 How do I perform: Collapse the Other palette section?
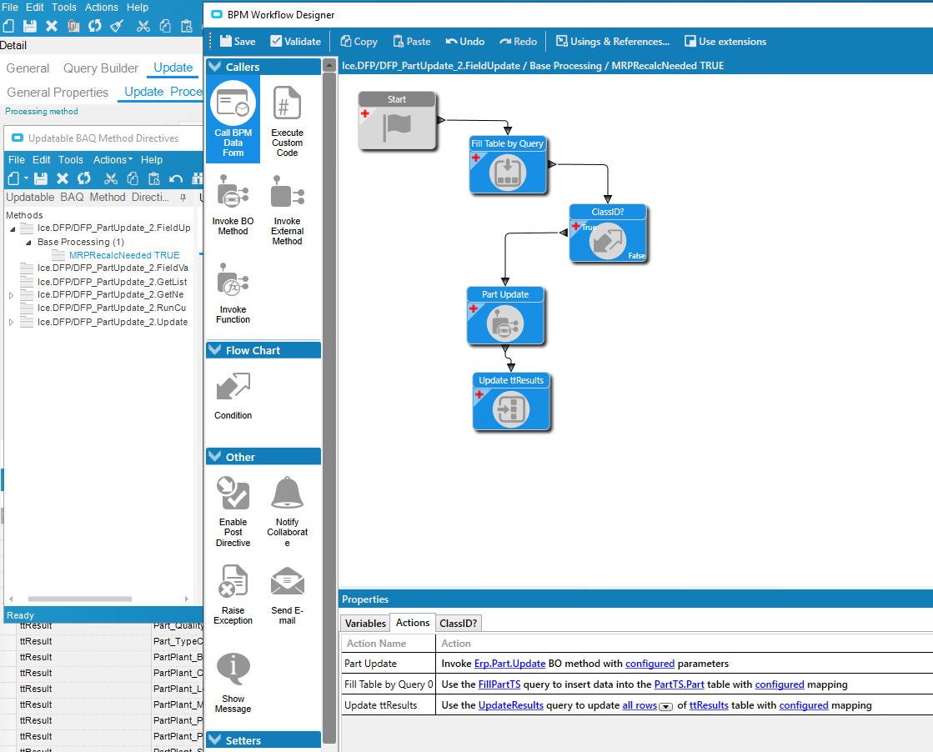[x=215, y=456]
